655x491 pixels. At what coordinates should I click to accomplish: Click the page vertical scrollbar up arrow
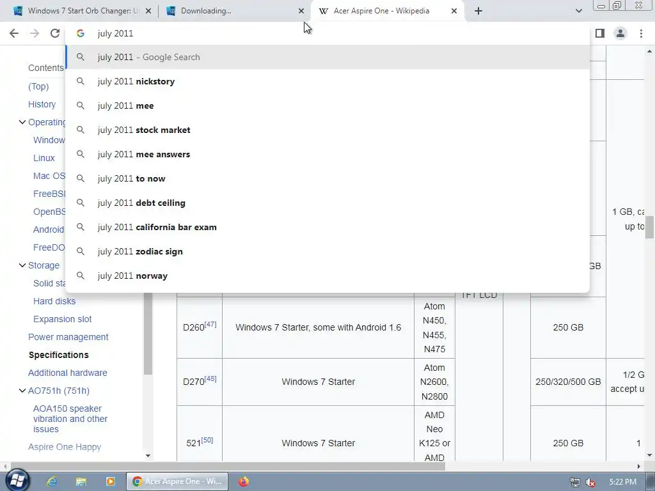(x=650, y=51)
